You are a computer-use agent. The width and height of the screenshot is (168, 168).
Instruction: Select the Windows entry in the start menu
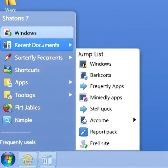coord(37,32)
